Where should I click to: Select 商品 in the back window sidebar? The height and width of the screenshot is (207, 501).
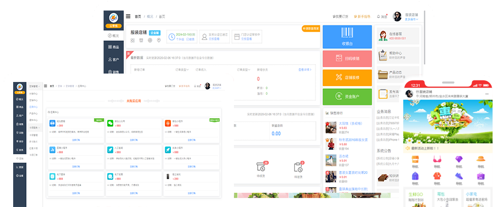tap(114, 47)
